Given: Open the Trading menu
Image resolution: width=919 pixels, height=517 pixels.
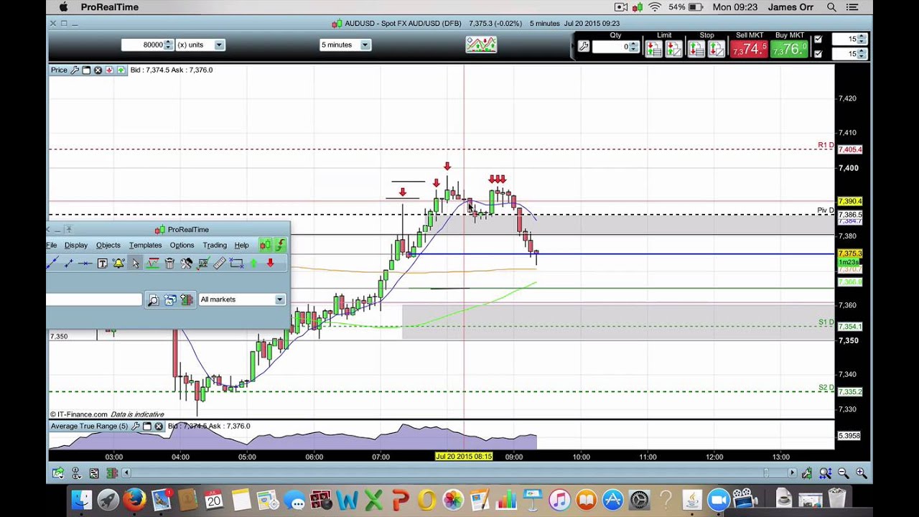Looking at the screenshot, I should point(215,245).
